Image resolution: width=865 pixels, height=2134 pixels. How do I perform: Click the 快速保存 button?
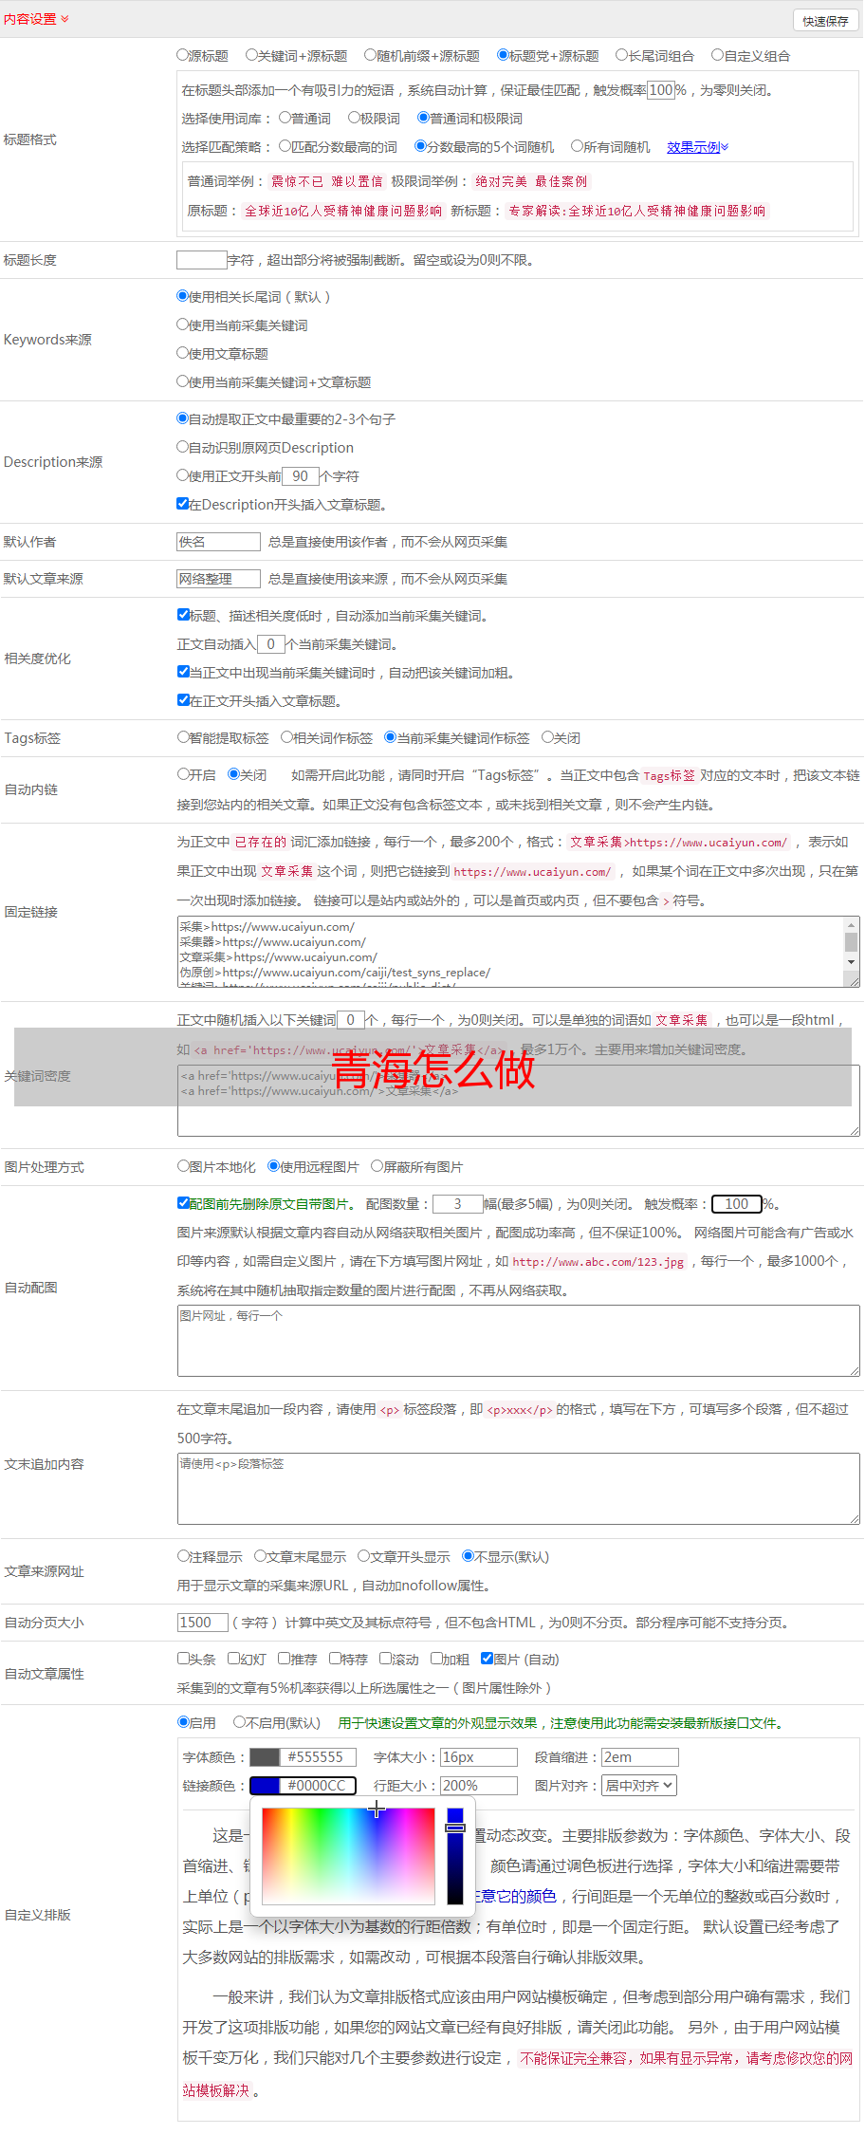click(x=824, y=21)
